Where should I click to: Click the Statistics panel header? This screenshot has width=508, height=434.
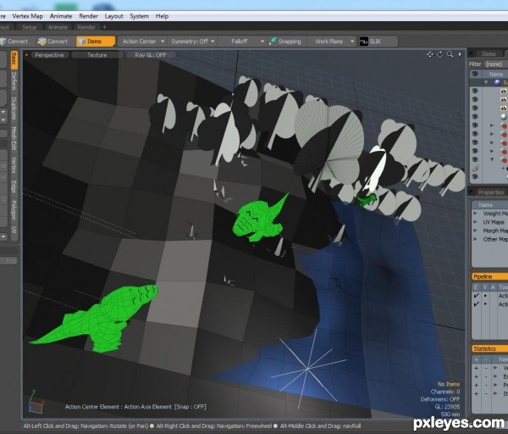click(489, 348)
